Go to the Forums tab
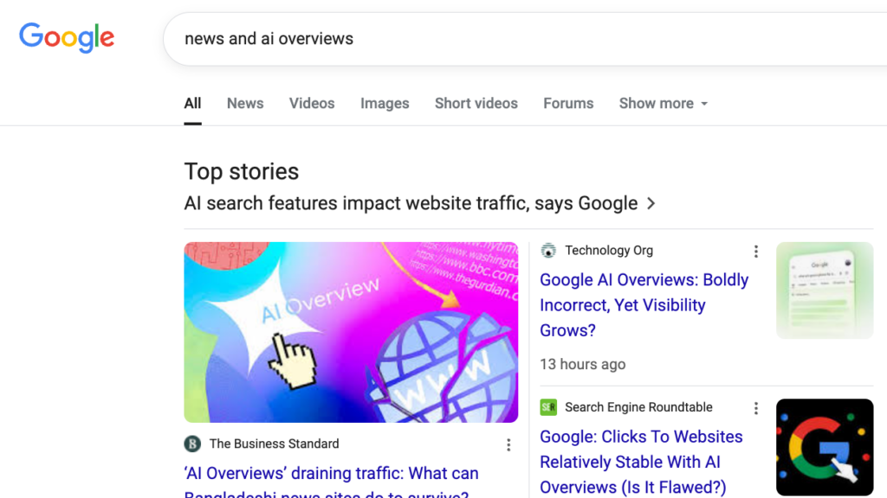Viewport: 887px width, 498px height. click(568, 104)
